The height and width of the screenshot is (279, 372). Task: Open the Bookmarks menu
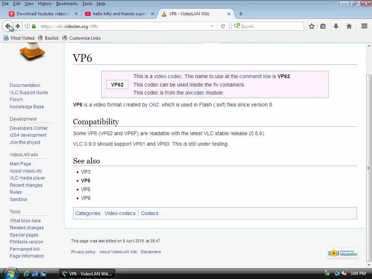tap(67, 4)
